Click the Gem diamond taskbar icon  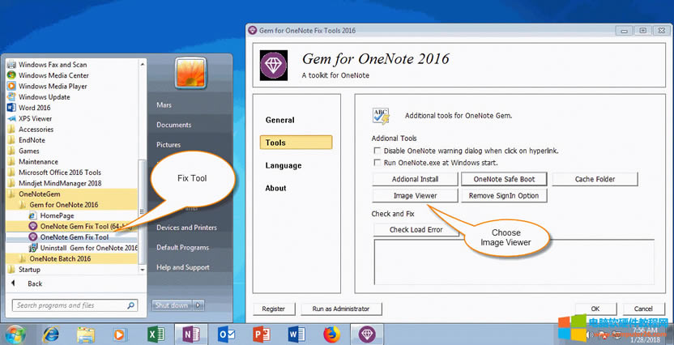[368, 334]
